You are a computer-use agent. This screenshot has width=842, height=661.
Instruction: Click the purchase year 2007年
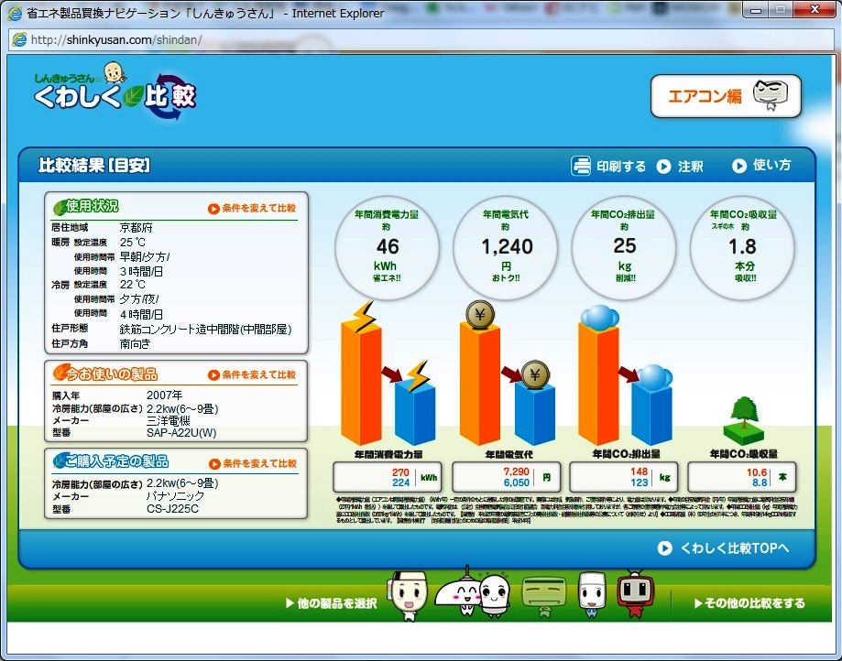coord(164,395)
